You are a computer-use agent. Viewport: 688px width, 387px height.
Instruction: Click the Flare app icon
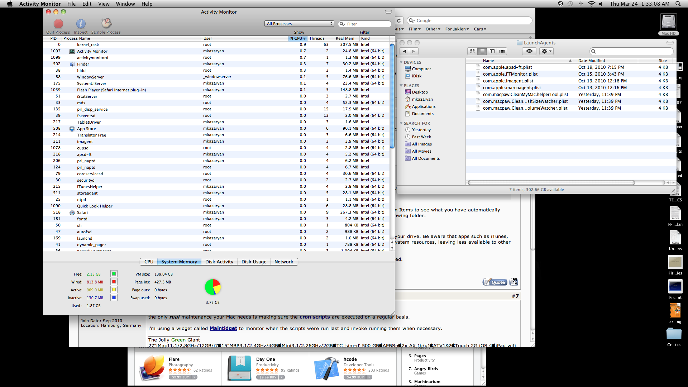[x=152, y=368]
